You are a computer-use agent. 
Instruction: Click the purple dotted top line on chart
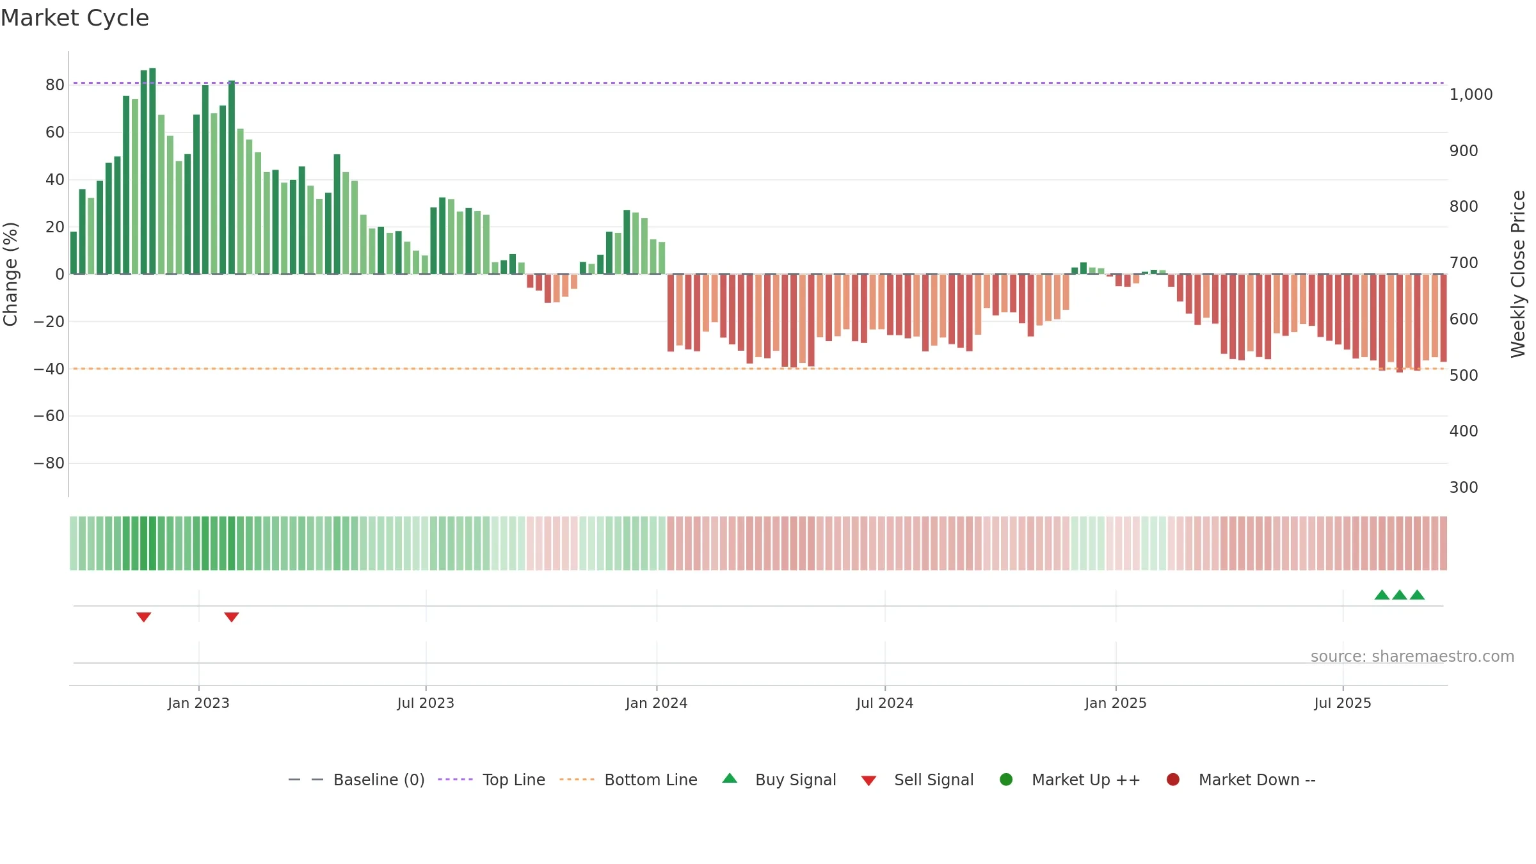[x=758, y=83]
